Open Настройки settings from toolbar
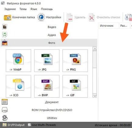 [49, 17]
